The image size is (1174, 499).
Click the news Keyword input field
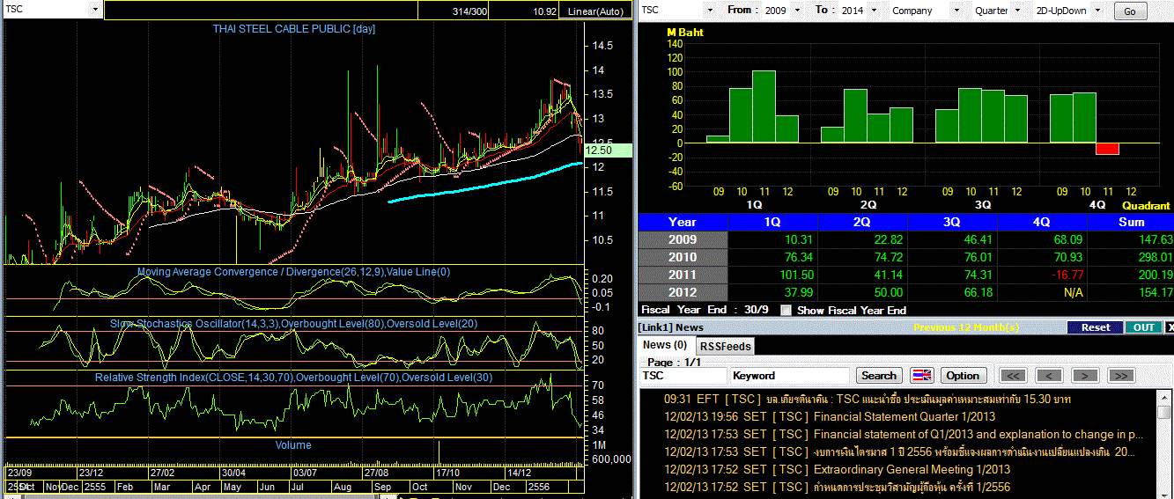click(789, 376)
